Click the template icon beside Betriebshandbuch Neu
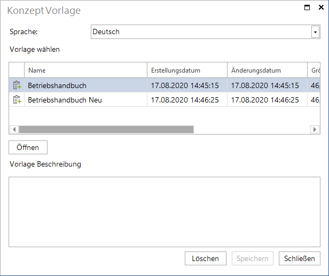Image resolution: width=329 pixels, height=276 pixels. click(x=17, y=100)
